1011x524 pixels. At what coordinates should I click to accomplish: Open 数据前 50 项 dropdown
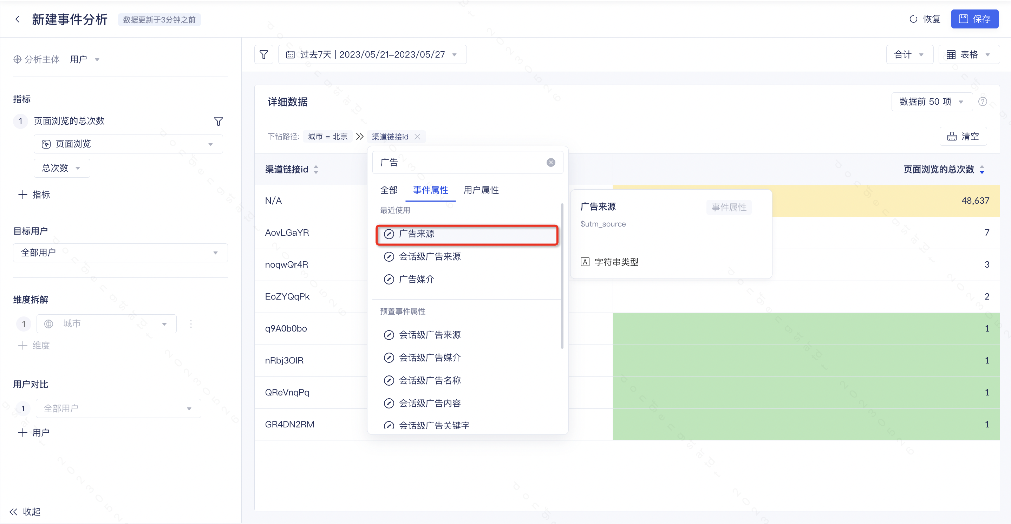(931, 101)
